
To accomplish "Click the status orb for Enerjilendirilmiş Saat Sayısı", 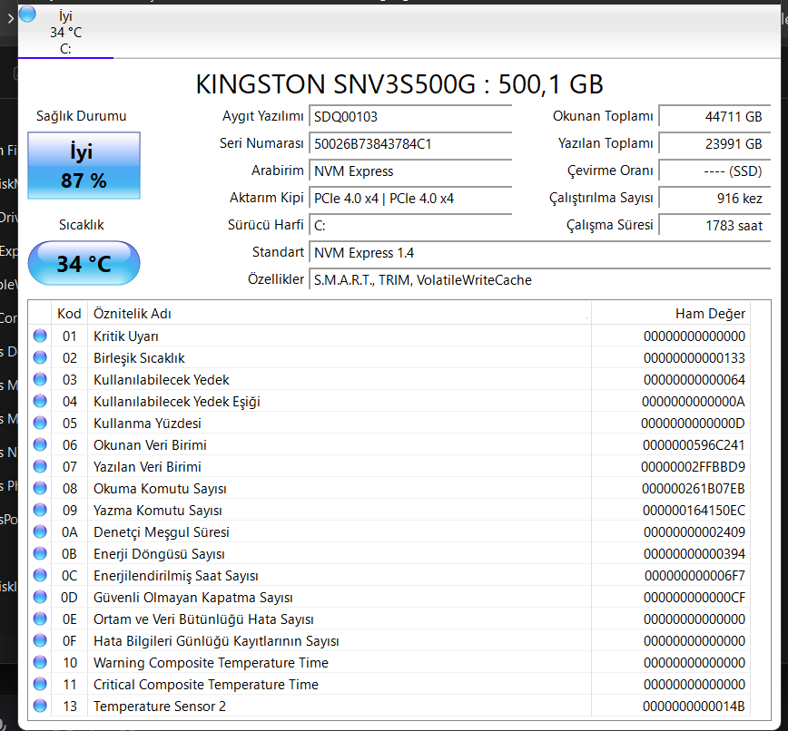I will (x=40, y=575).
